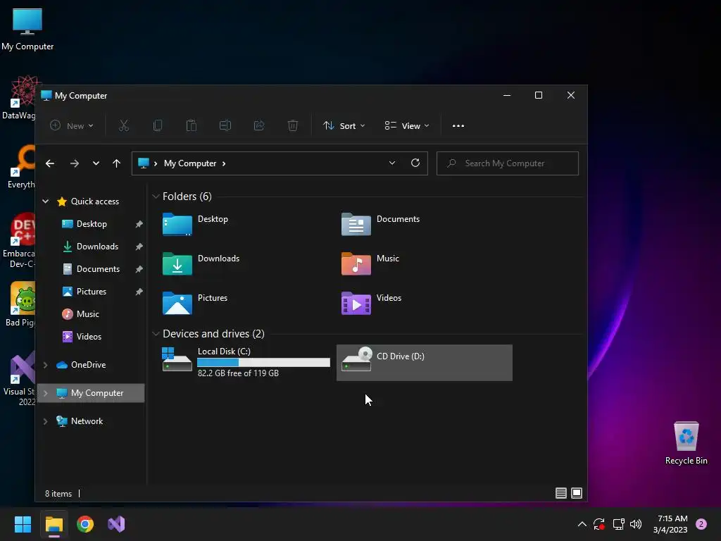
Task: Open the volume control in tray
Action: coord(636,524)
